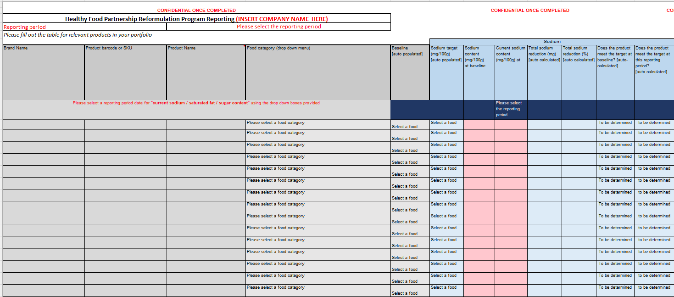Select the italic "Please fill out the table" instruction

click(78, 35)
